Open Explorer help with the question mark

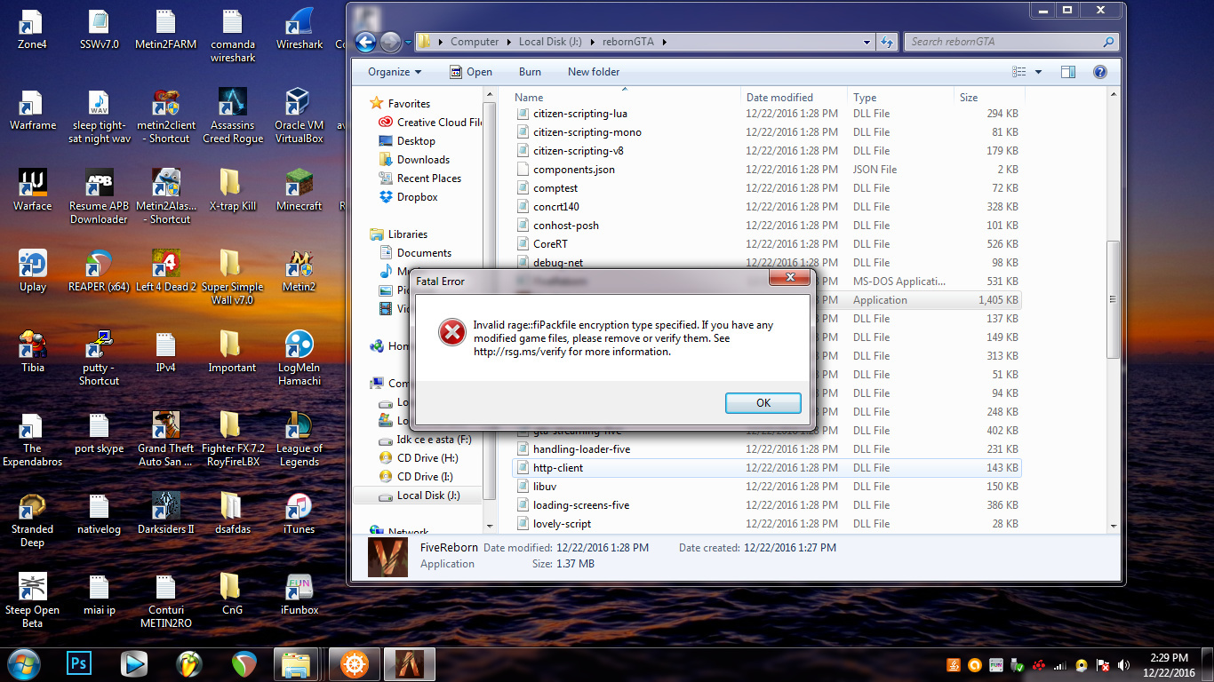(1099, 72)
